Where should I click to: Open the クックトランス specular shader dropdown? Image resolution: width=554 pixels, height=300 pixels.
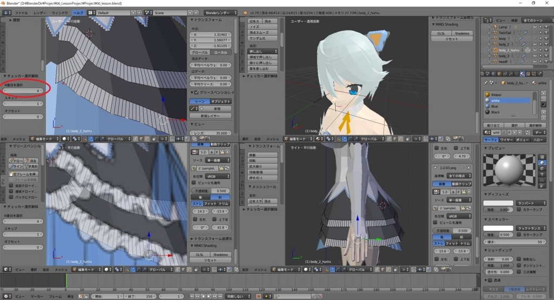[x=531, y=228]
